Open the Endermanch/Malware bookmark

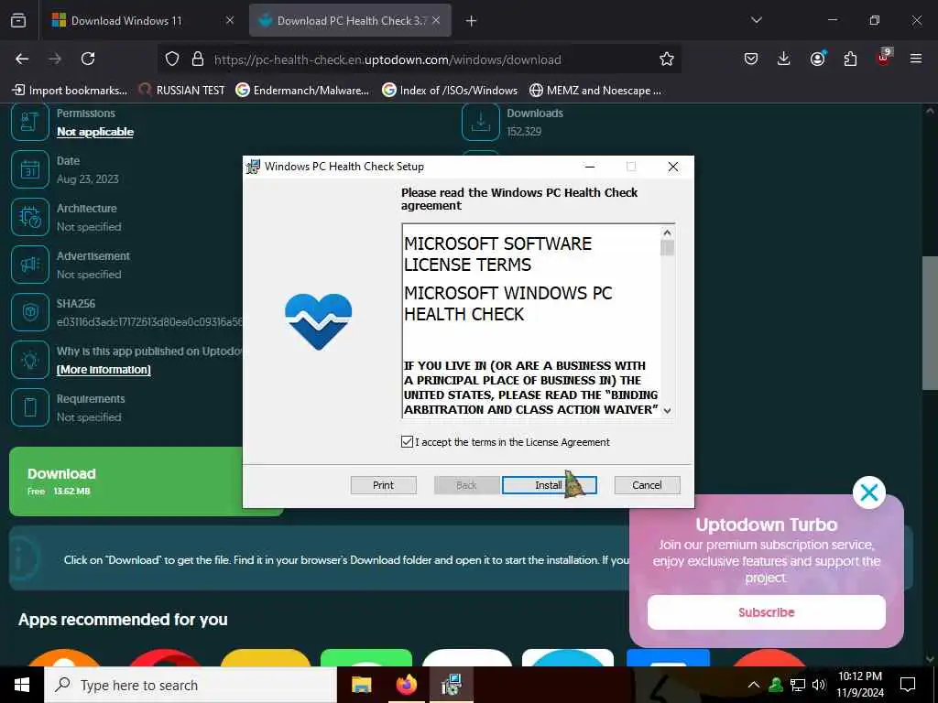pyautogui.click(x=302, y=91)
